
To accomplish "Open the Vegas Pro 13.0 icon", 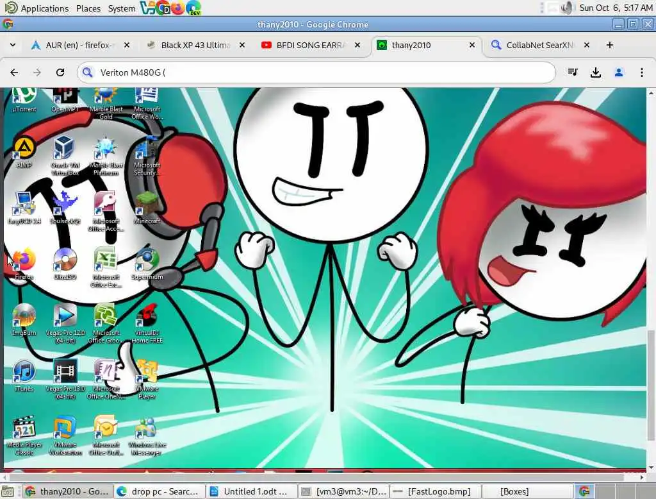I will point(65,379).
